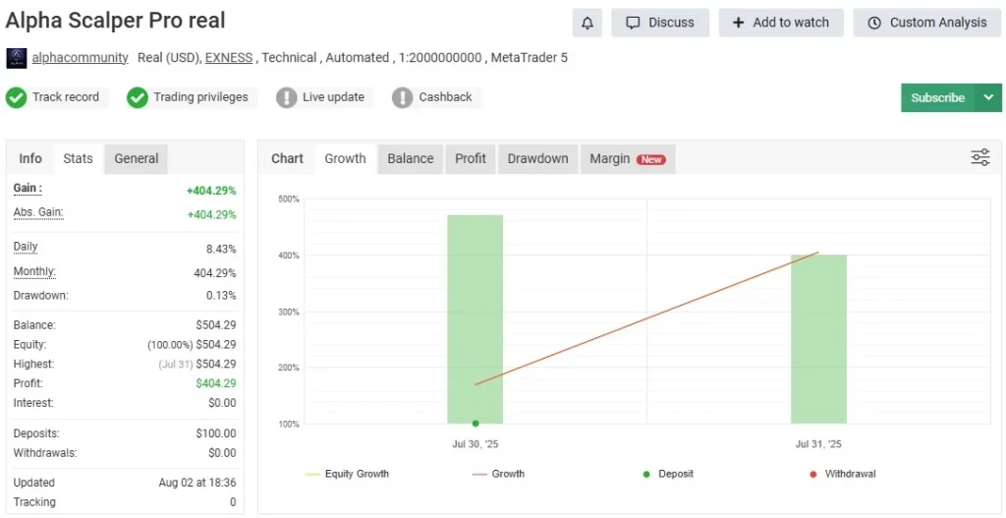Toggle Deposit legend marker

(667, 475)
